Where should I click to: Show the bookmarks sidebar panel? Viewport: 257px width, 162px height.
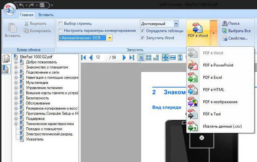coord(6,69)
